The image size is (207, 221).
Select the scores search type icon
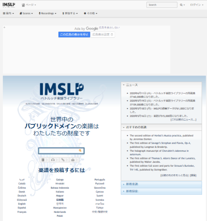(x=43, y=160)
